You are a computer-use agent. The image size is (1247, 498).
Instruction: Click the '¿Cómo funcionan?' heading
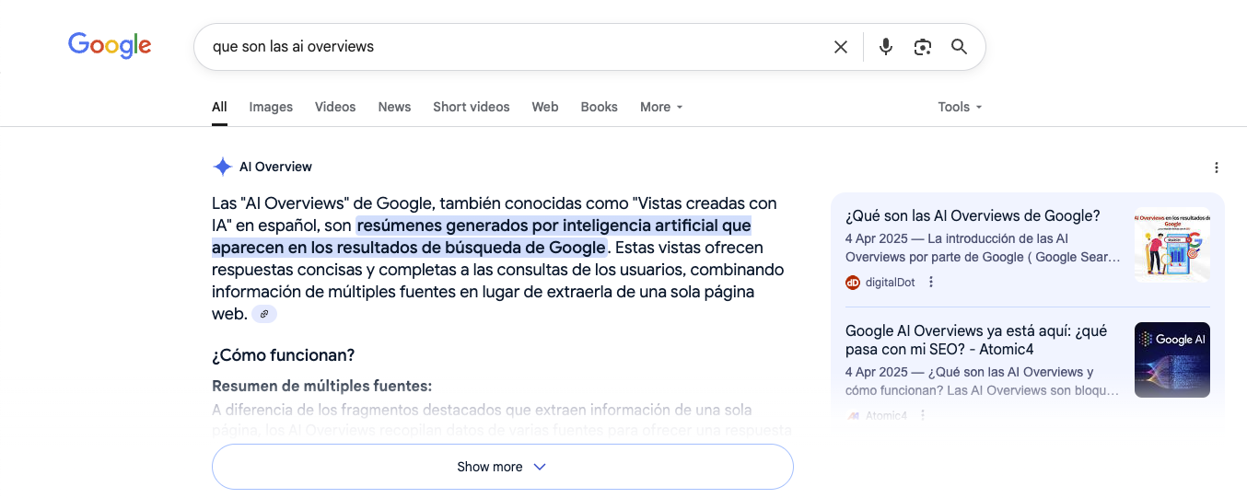coord(283,355)
